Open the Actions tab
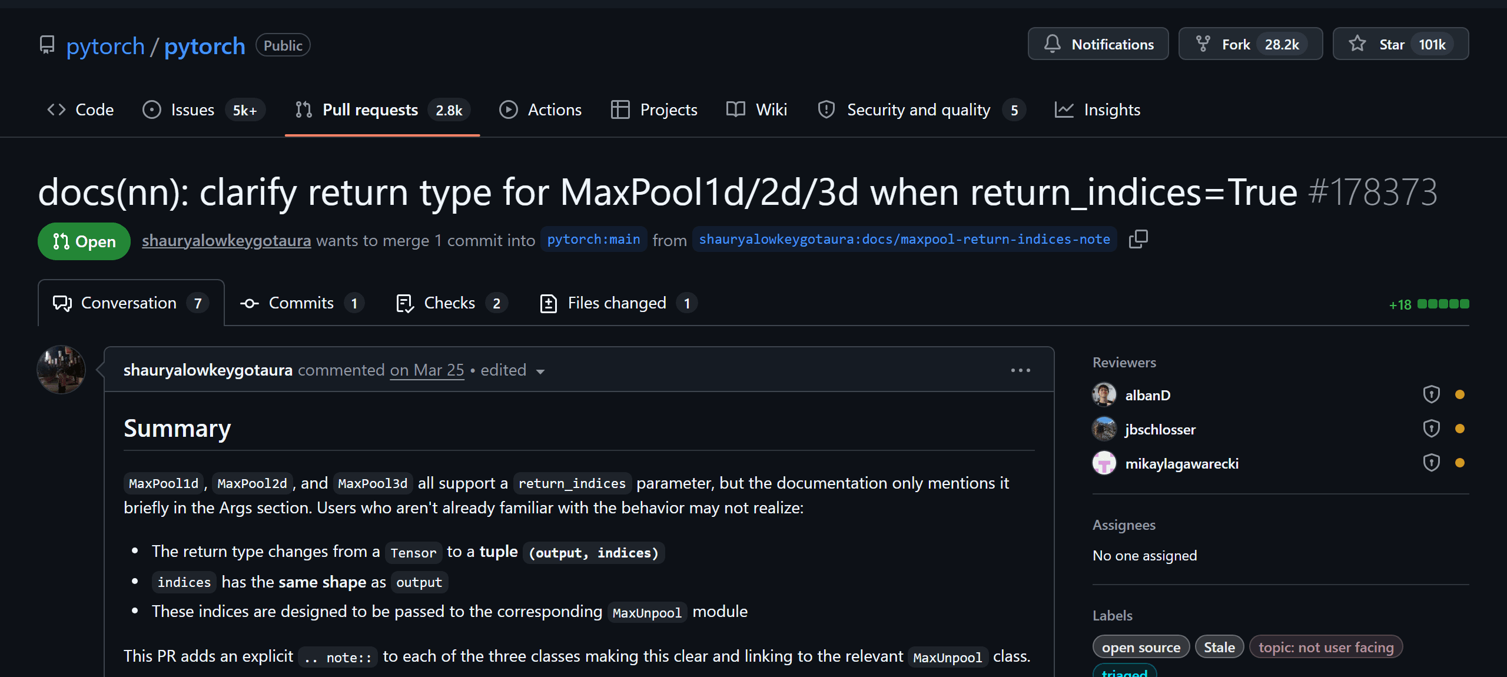Image resolution: width=1507 pixels, height=677 pixels. point(540,110)
